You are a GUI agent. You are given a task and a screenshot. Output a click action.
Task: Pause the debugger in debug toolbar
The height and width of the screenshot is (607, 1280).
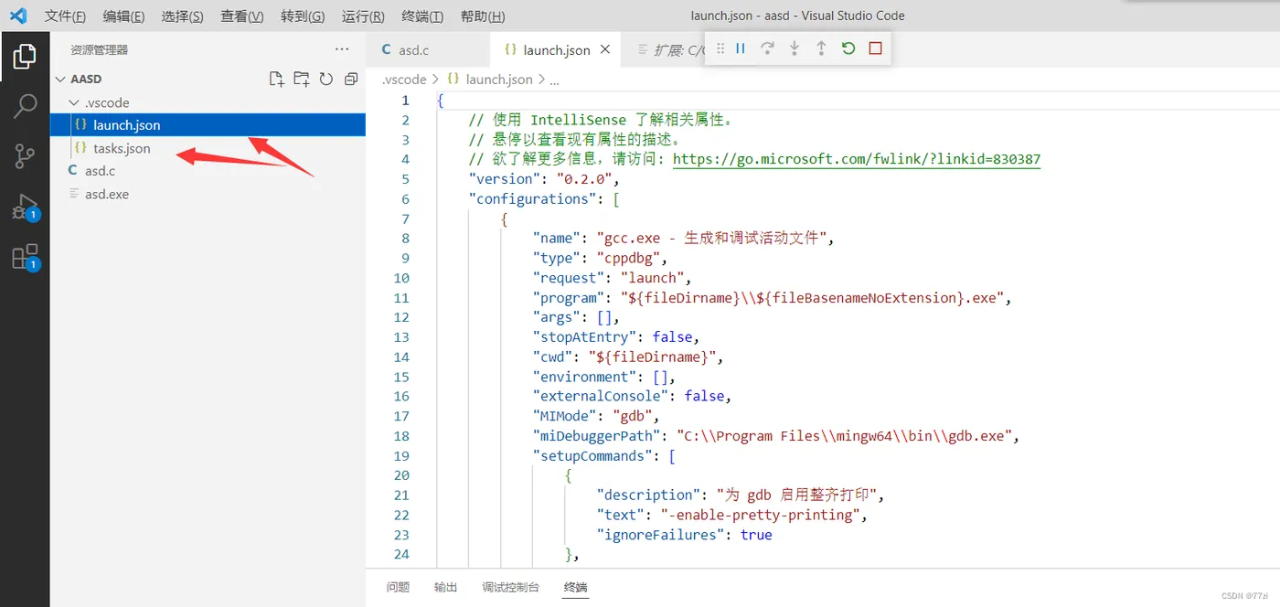coord(741,48)
